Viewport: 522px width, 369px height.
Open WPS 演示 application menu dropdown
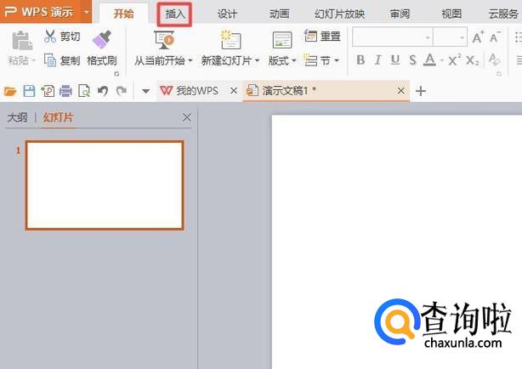87,12
